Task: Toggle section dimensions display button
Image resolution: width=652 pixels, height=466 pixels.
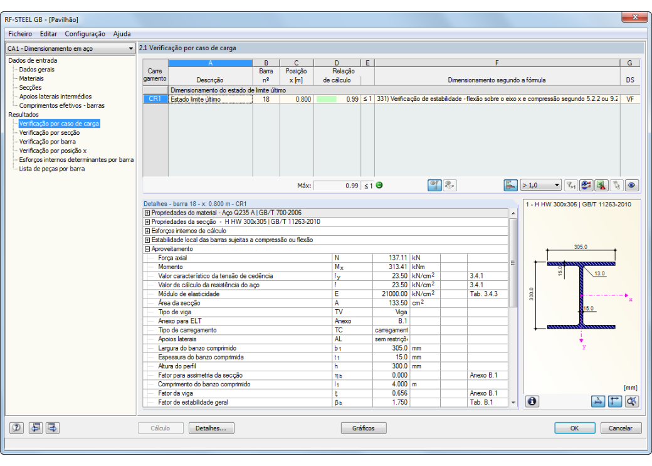Action: tap(598, 401)
